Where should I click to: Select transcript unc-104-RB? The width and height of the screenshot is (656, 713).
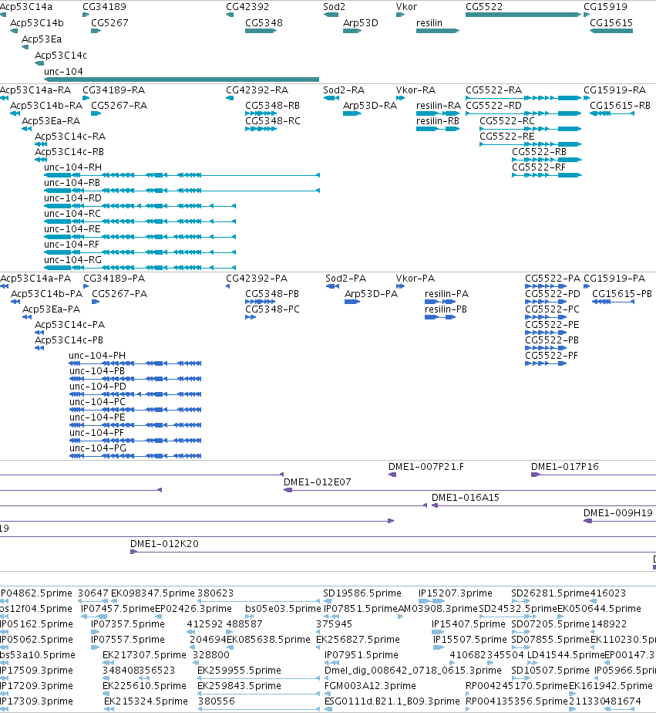182,191
